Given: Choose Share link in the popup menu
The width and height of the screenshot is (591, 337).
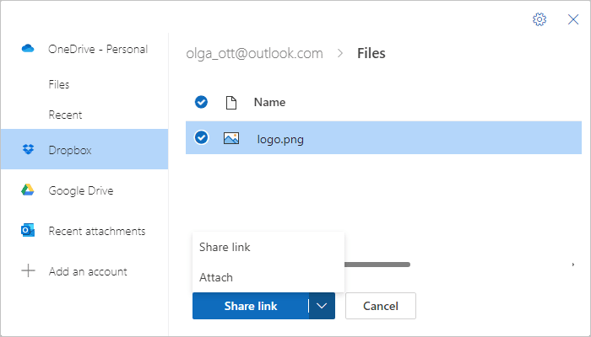Looking at the screenshot, I should (x=225, y=247).
